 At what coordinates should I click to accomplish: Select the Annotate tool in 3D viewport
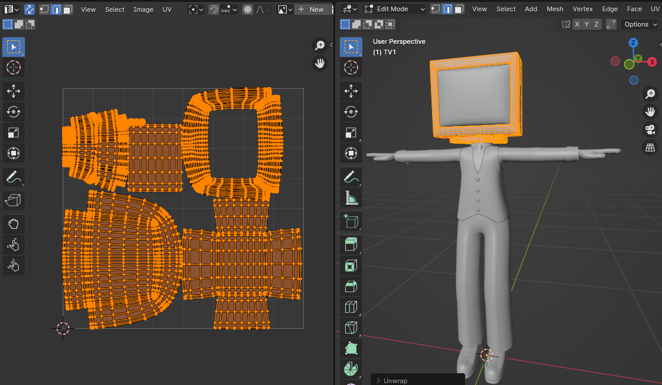(x=351, y=177)
